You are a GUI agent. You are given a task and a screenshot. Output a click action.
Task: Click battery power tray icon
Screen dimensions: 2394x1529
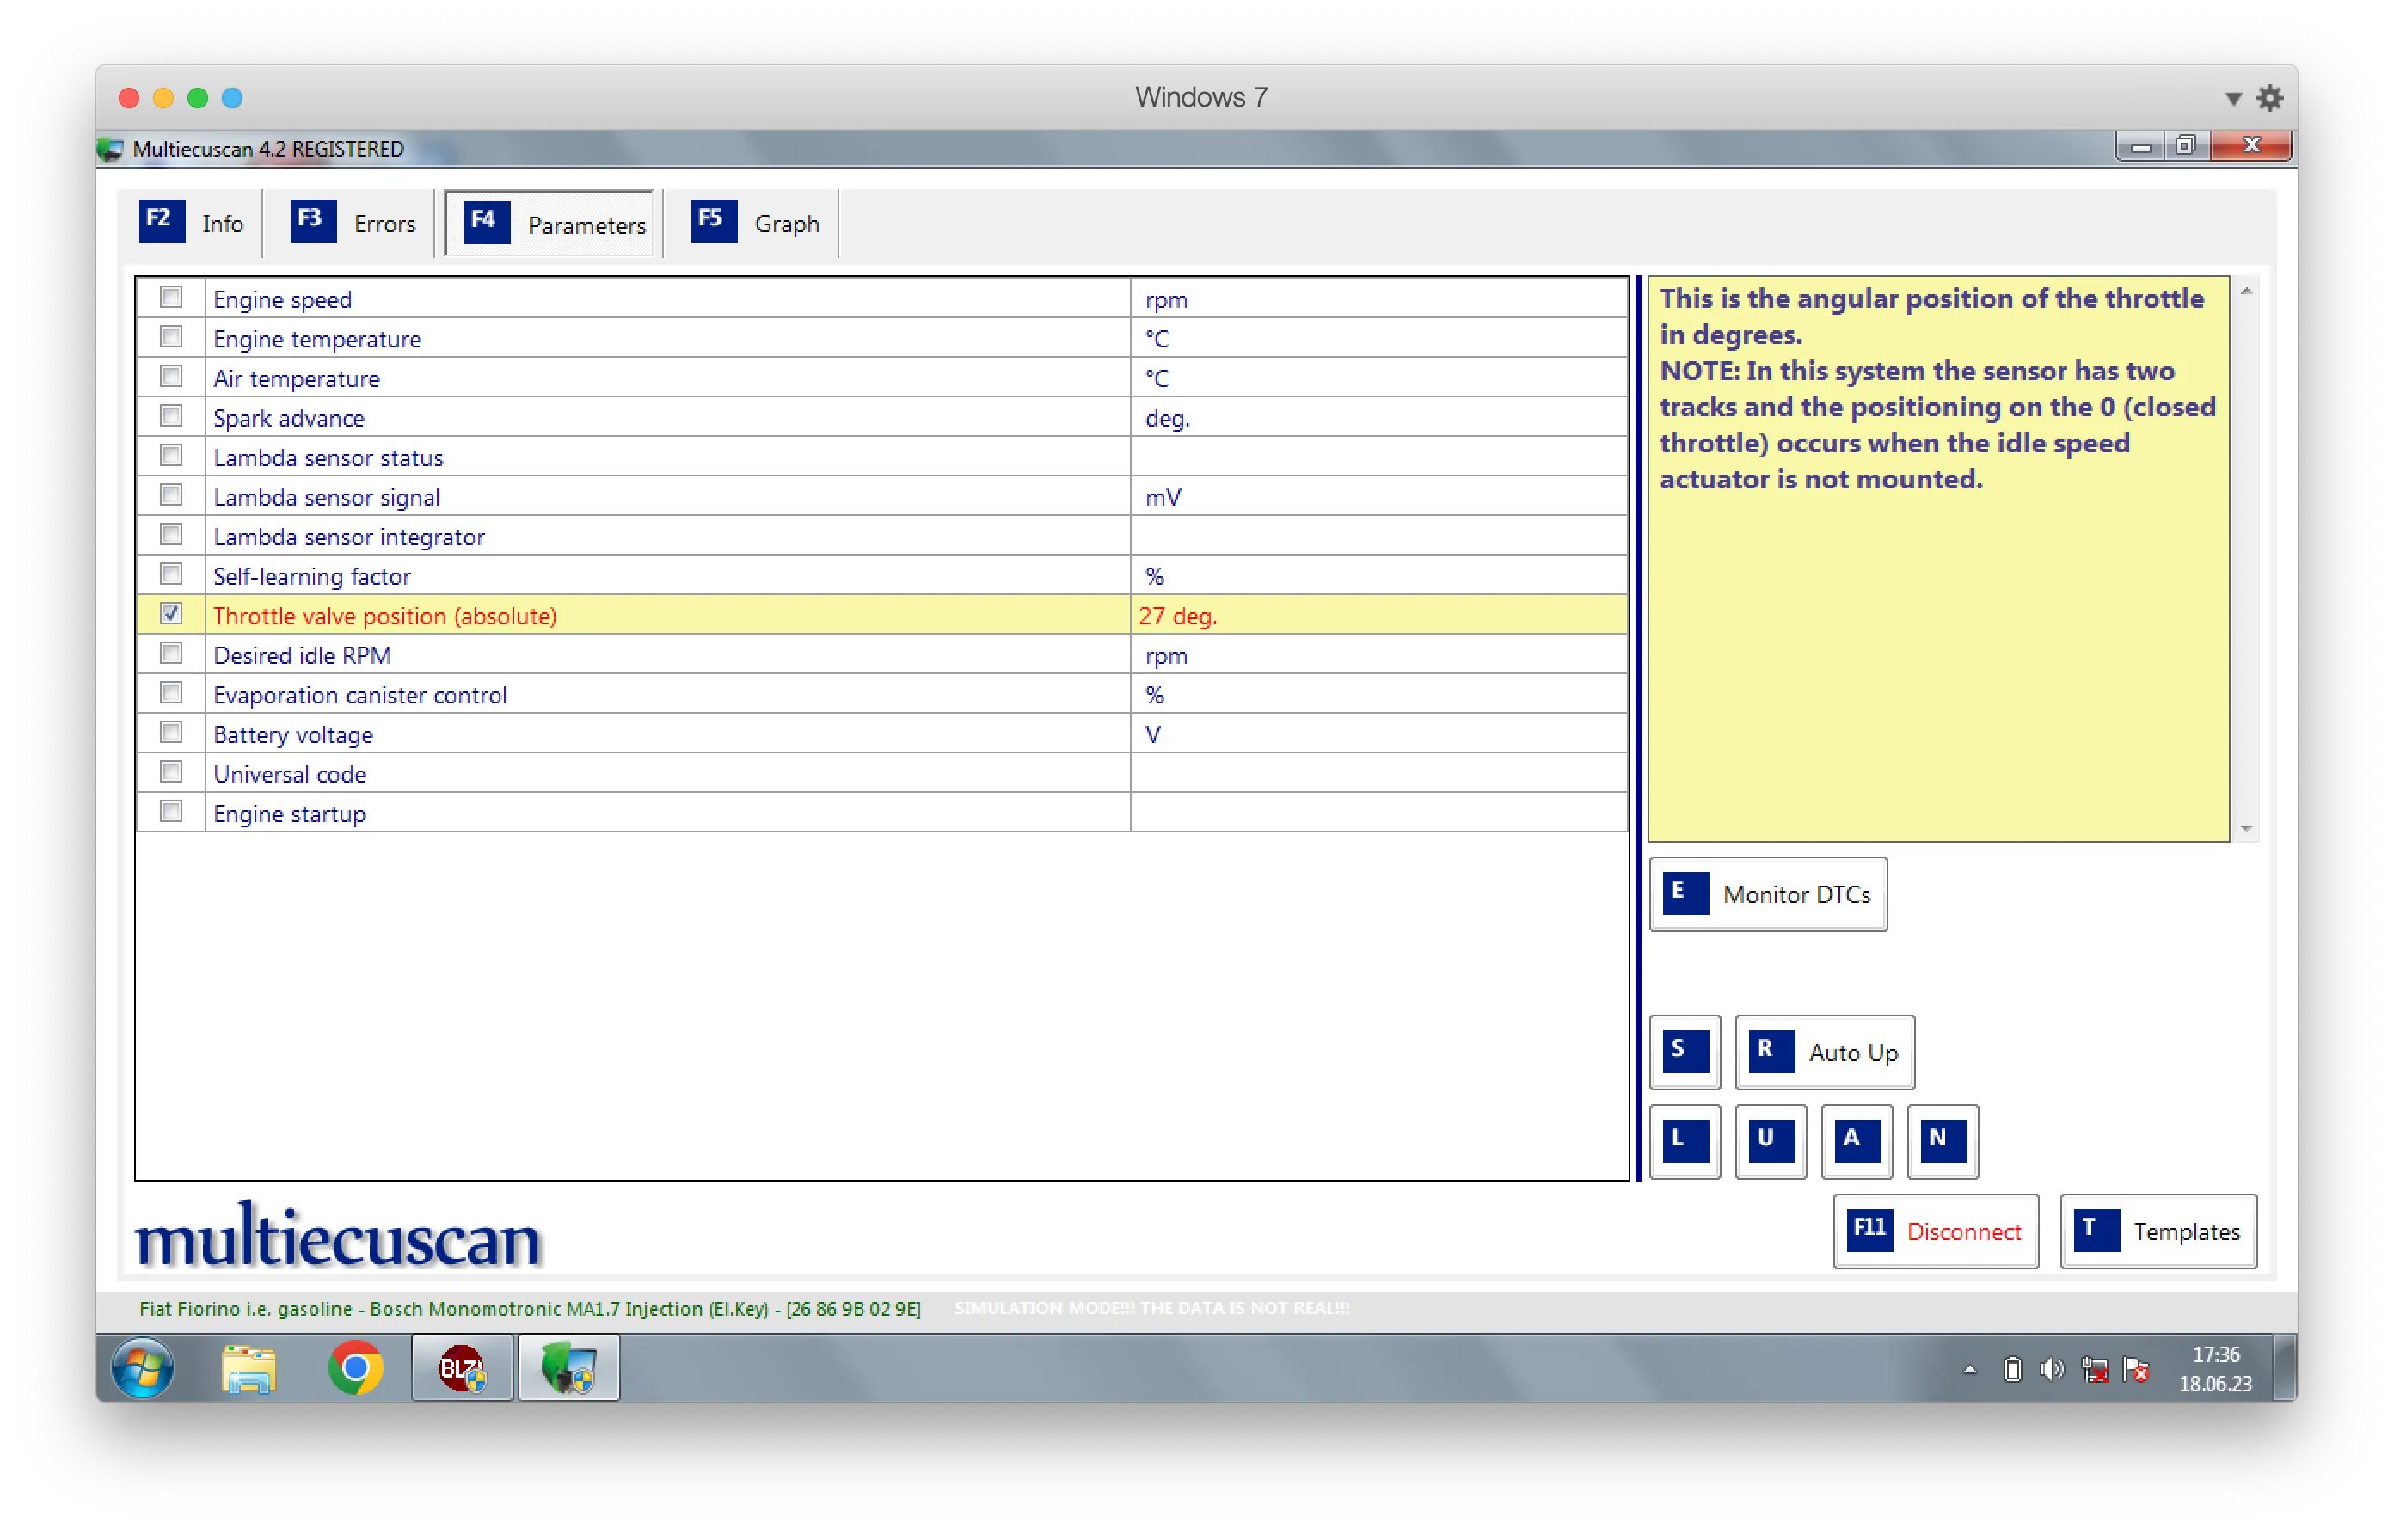pyautogui.click(x=2012, y=1369)
